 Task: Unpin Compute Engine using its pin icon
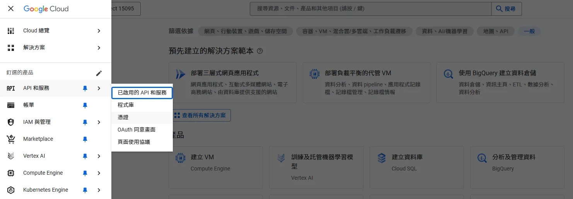coord(85,173)
